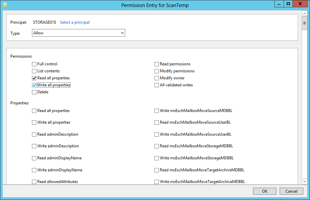Enable All validated writes
This screenshot has width=310, height=200.
click(x=156, y=85)
